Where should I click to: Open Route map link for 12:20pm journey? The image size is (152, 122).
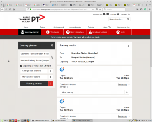pyautogui.click(x=123, y=85)
